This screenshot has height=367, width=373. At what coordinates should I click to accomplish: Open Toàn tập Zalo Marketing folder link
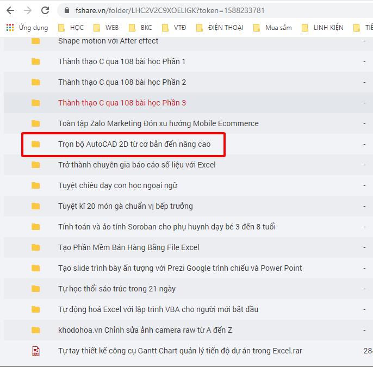[x=158, y=123]
